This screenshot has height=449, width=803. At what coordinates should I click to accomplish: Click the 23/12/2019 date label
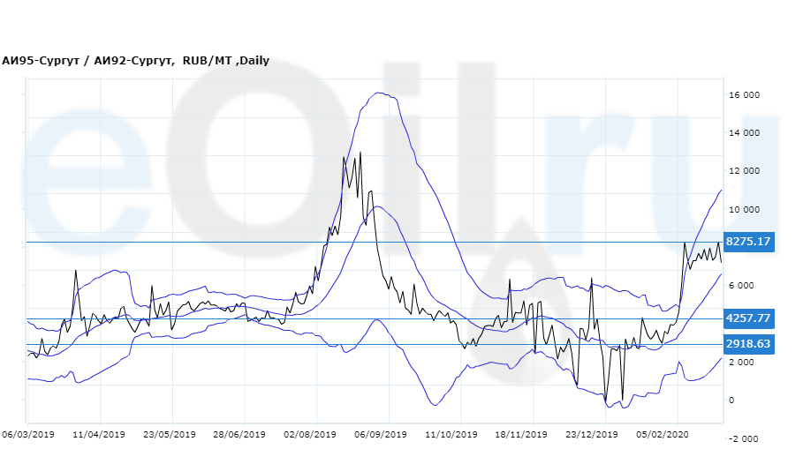coord(592,435)
